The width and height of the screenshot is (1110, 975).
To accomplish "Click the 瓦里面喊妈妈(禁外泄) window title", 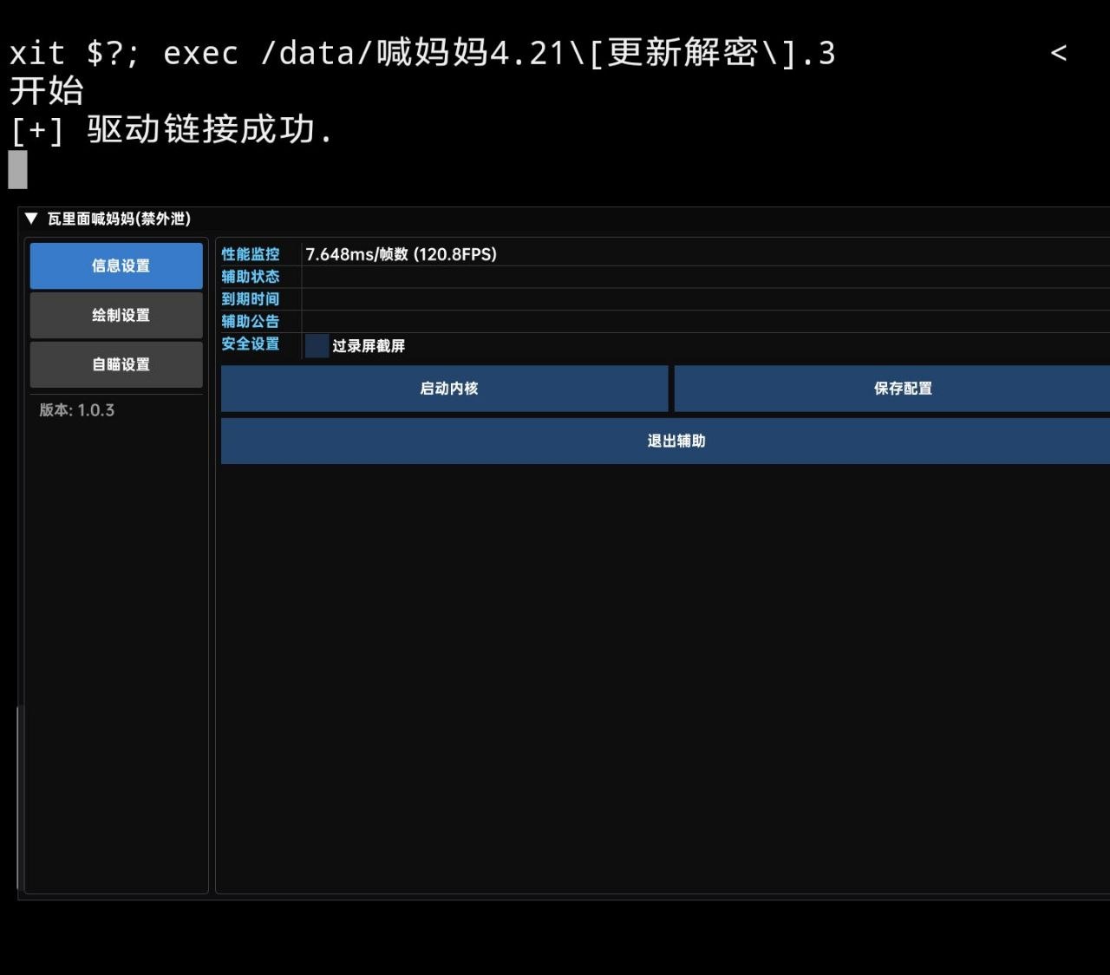I will pos(119,219).
